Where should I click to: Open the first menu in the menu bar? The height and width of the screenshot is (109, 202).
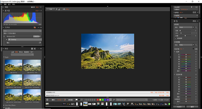[1, 4]
